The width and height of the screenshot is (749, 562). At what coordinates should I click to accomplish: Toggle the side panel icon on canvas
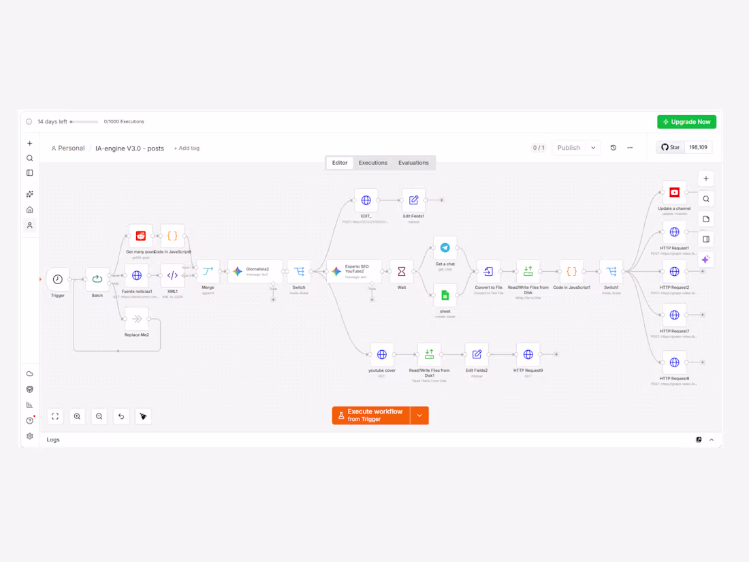(706, 239)
